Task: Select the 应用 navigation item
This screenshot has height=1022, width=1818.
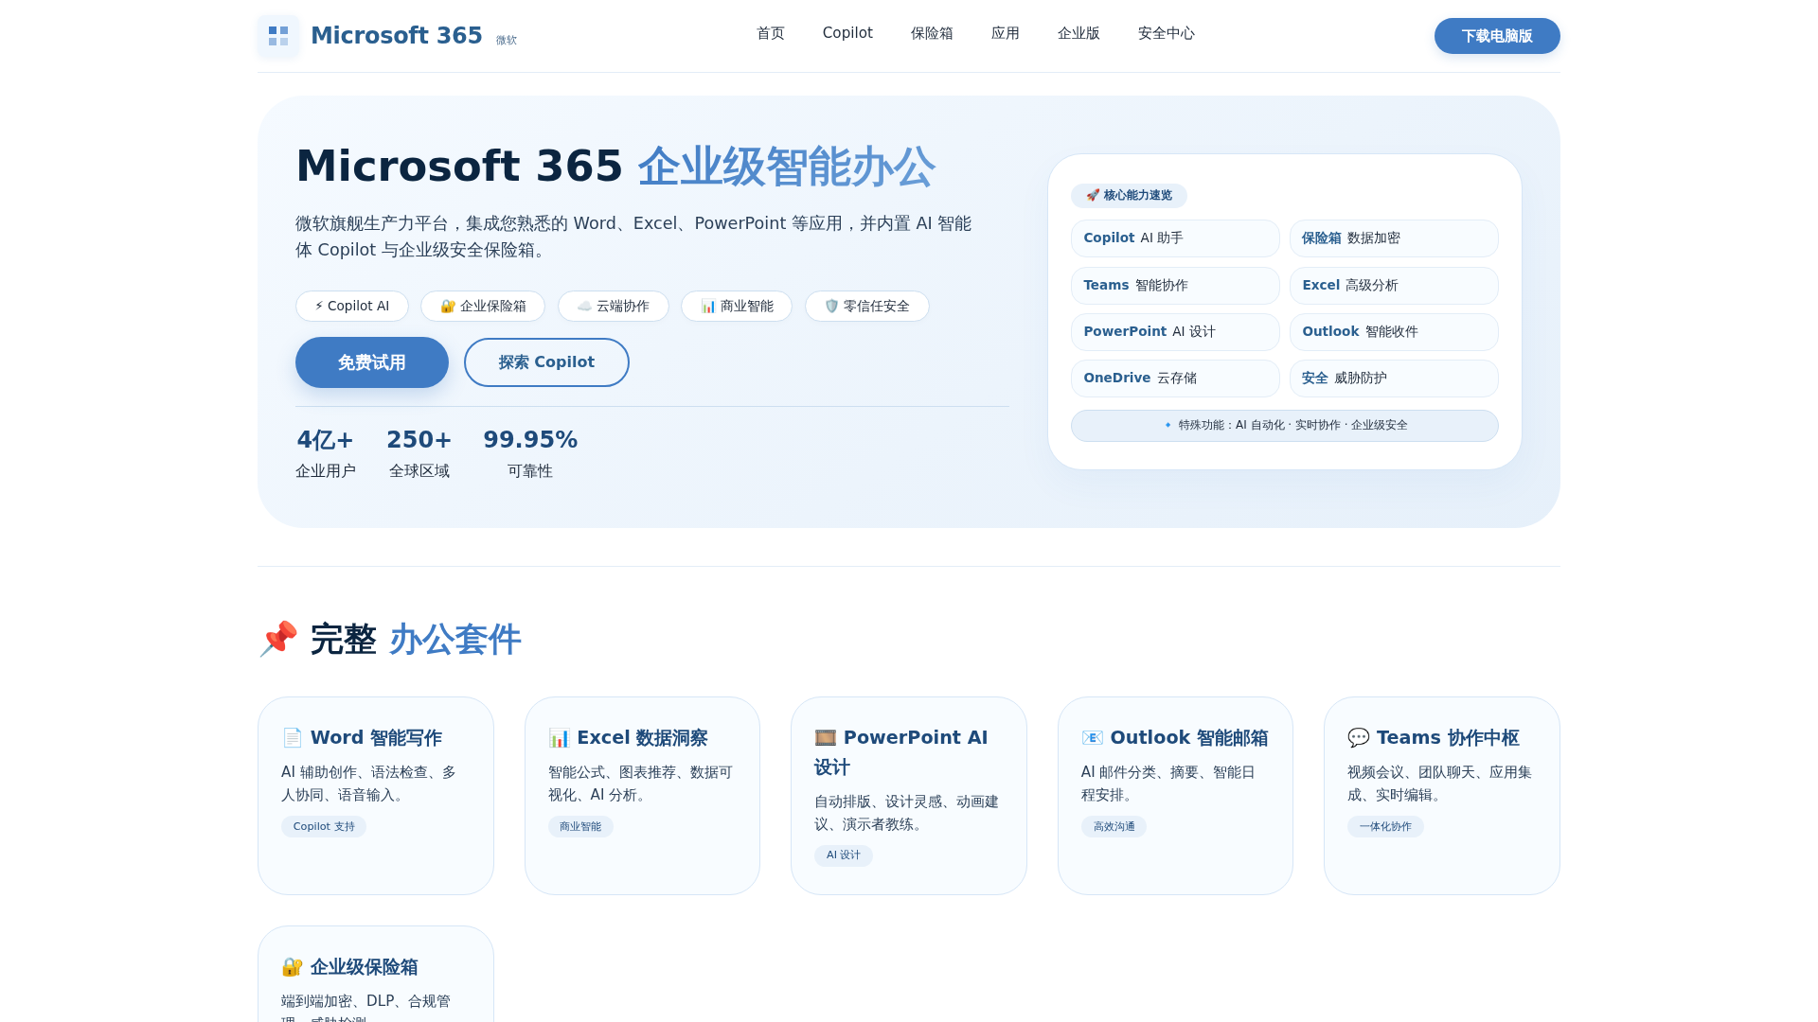Action: (x=1006, y=33)
